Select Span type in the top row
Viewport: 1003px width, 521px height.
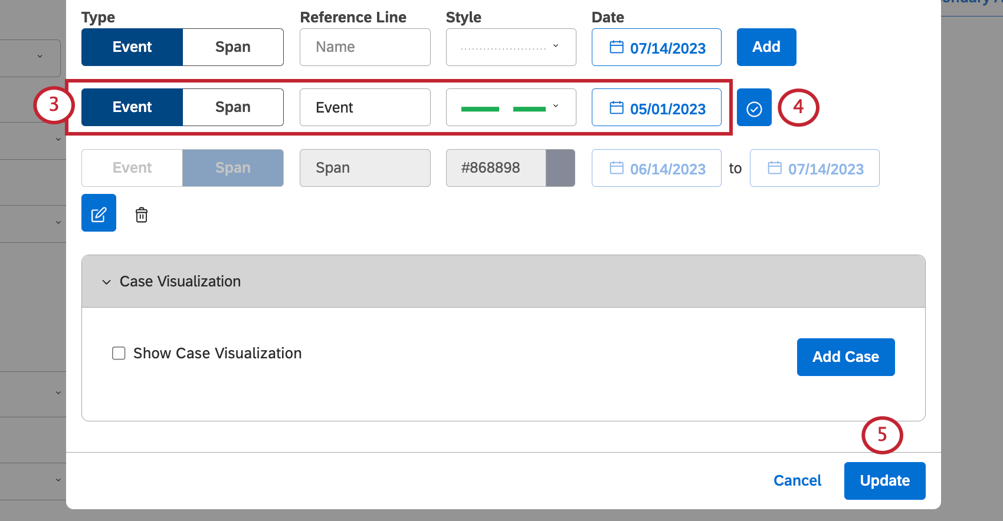pyautogui.click(x=233, y=47)
